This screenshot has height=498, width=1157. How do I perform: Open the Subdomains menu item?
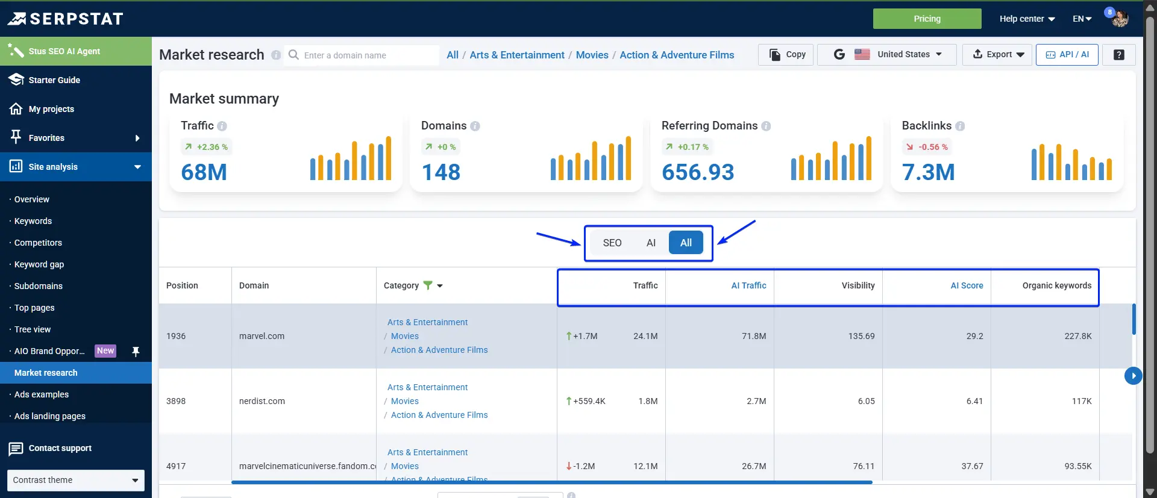point(39,286)
